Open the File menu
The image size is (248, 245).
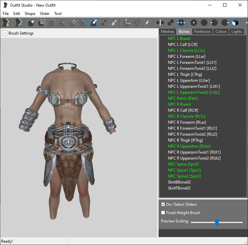coord(6,14)
